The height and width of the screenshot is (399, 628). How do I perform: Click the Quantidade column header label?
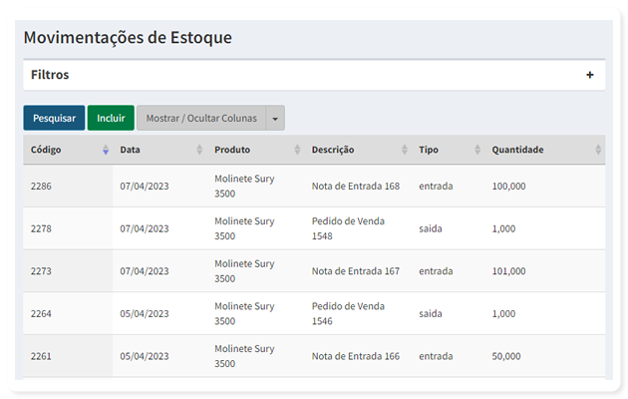click(518, 150)
